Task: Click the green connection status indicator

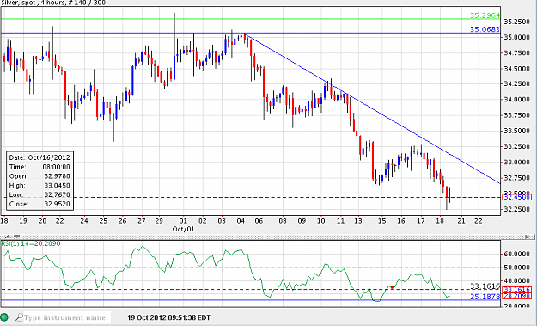Action: tap(4, 317)
